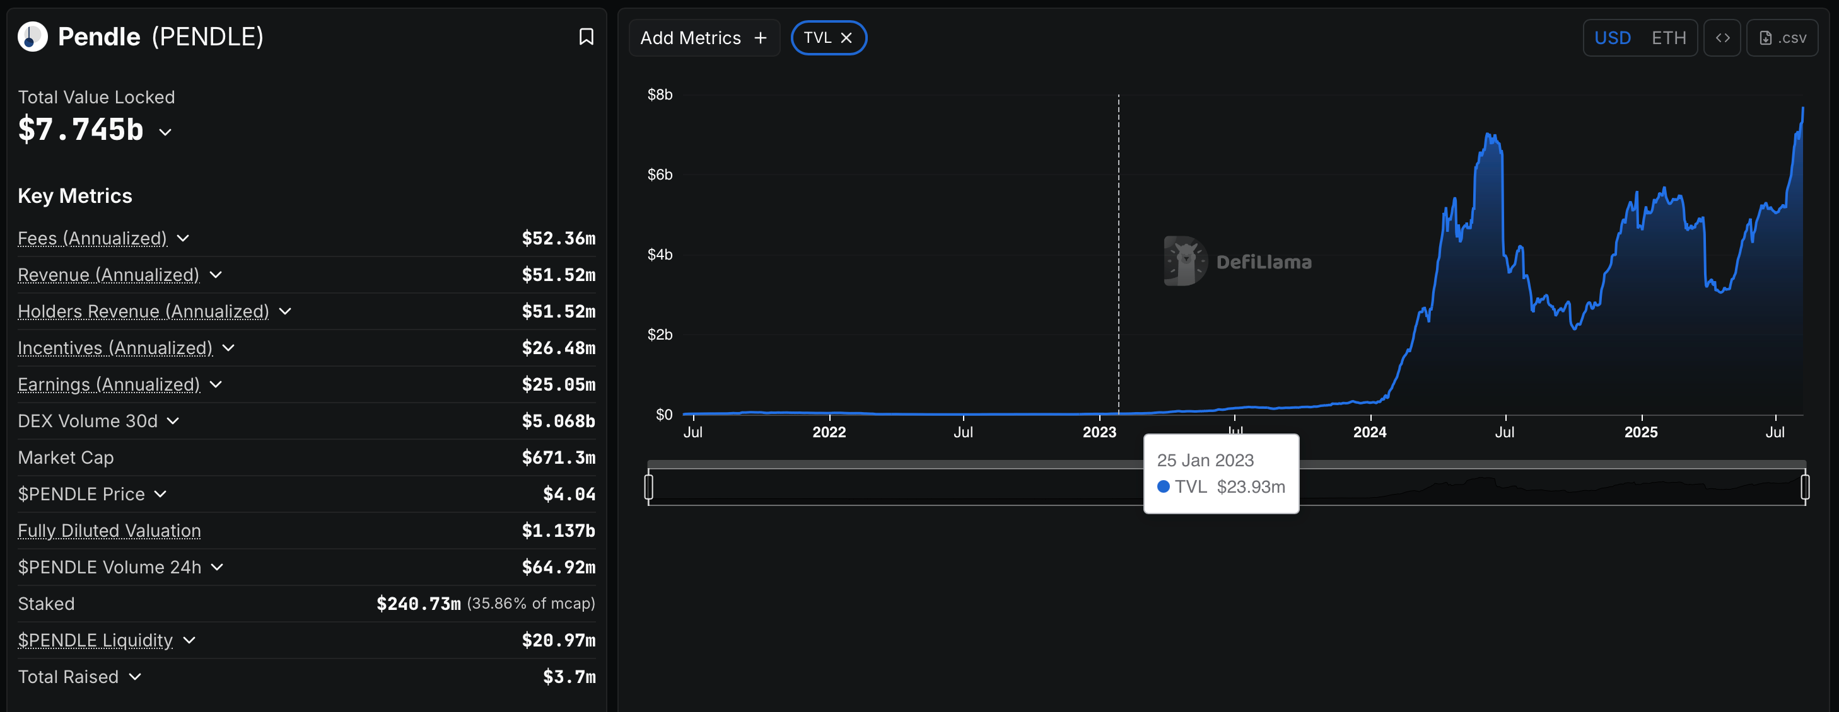Click the TVL tooltip blue dot

coord(1163,486)
